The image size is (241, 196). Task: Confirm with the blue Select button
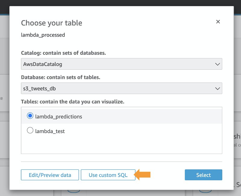pyautogui.click(x=203, y=175)
